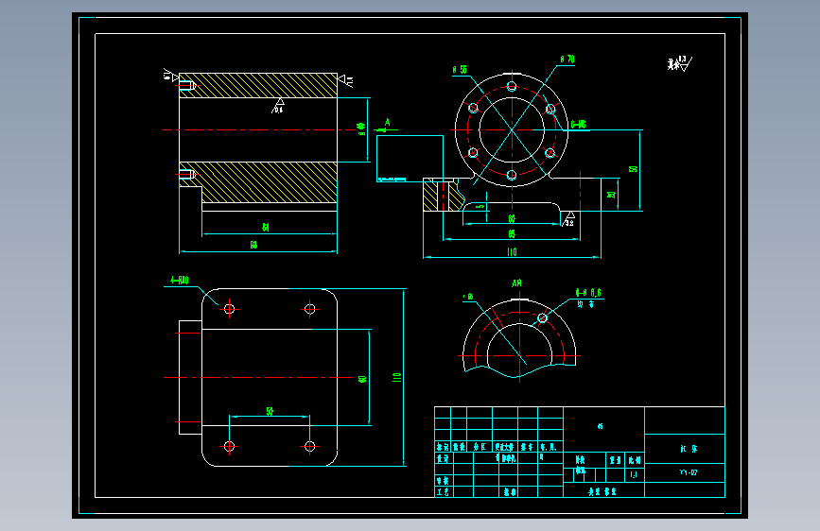Click the "60" vertical dimension in plan view
The height and width of the screenshot is (531, 820).
point(362,378)
